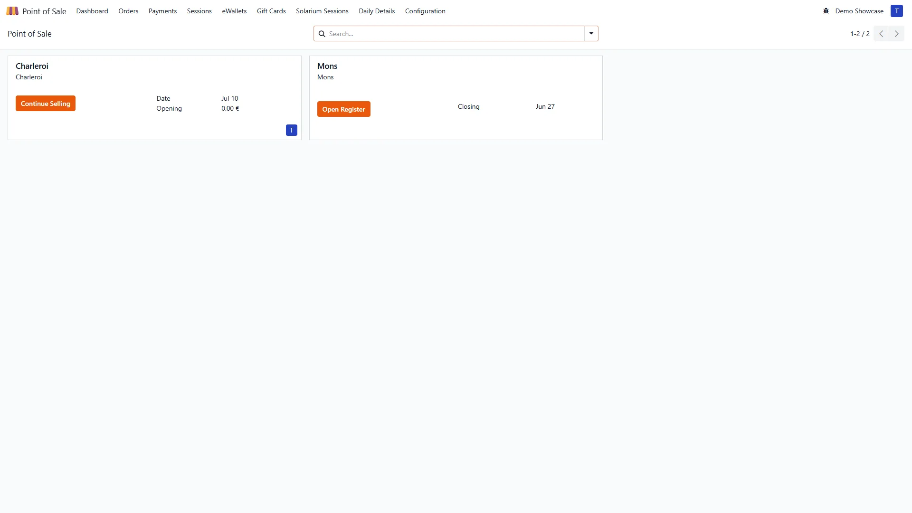
Task: Expand the search options dropdown arrow
Action: pyautogui.click(x=591, y=34)
